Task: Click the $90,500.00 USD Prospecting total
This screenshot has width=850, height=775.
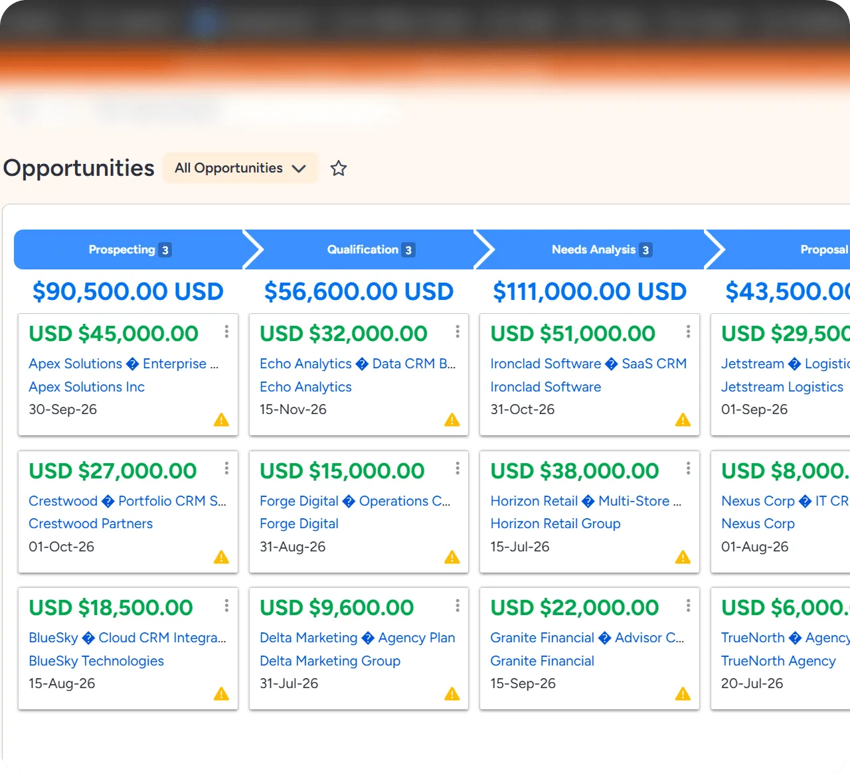Action: [x=128, y=291]
